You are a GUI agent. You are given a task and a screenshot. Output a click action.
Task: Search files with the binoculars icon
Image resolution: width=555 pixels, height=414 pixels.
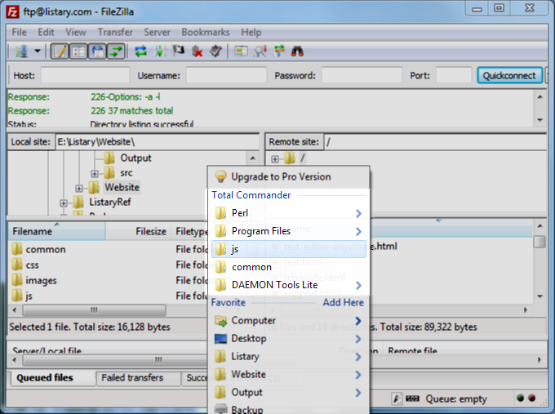tap(297, 51)
